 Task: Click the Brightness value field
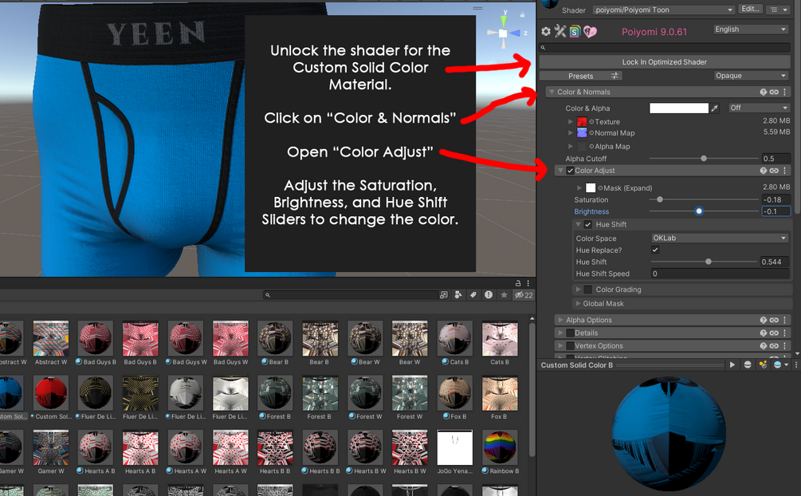pyautogui.click(x=776, y=211)
